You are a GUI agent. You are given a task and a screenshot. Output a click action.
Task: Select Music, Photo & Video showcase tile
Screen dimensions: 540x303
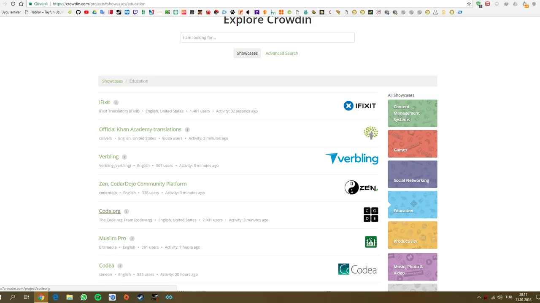tap(413, 267)
